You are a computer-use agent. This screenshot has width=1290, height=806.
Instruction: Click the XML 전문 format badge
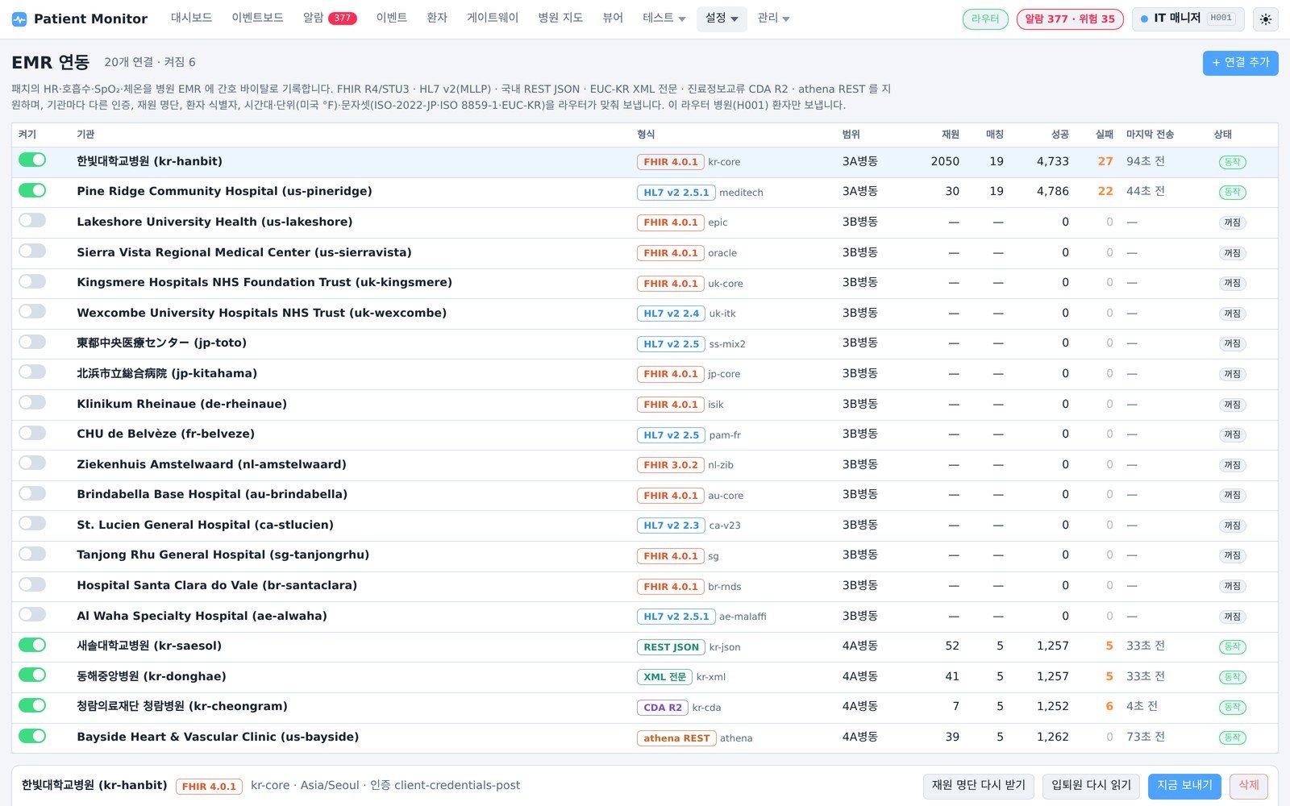[664, 677]
